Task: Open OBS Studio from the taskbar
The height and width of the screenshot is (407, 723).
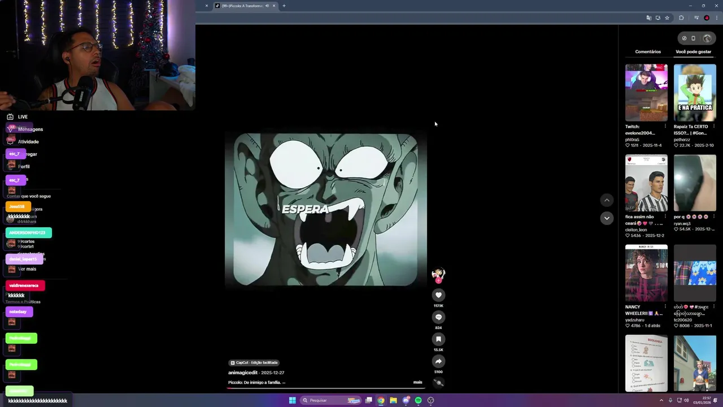Action: tap(430, 400)
